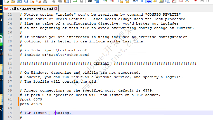
Task: Undo last edit with green arrow
Action: pos(75,1)
